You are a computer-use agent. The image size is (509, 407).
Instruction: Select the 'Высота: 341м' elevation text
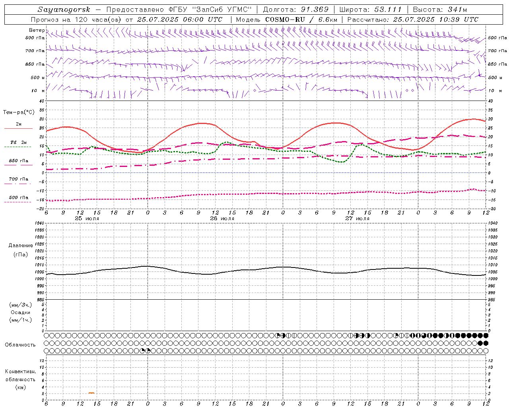pos(440,10)
